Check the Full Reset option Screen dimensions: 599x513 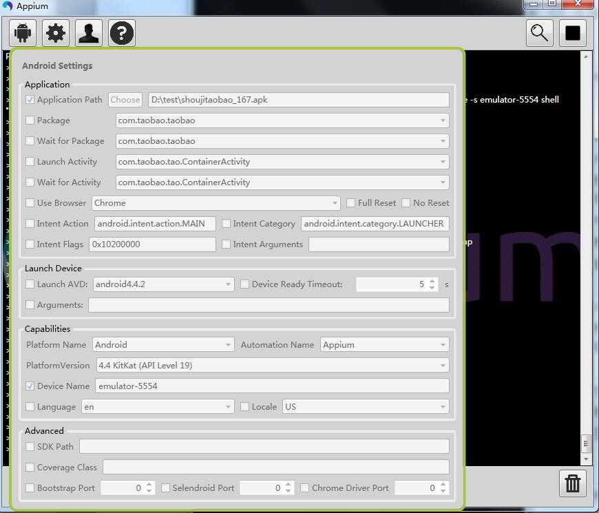(x=350, y=203)
